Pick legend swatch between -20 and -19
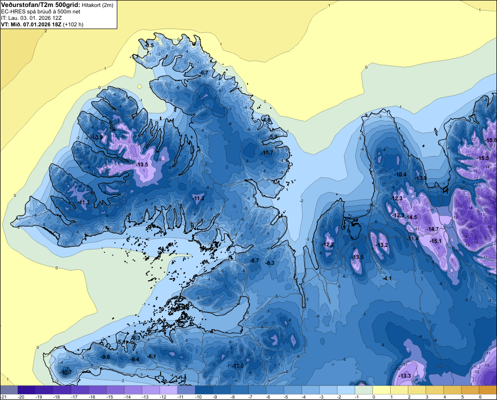This screenshot has width=497, height=400. [x=27, y=390]
